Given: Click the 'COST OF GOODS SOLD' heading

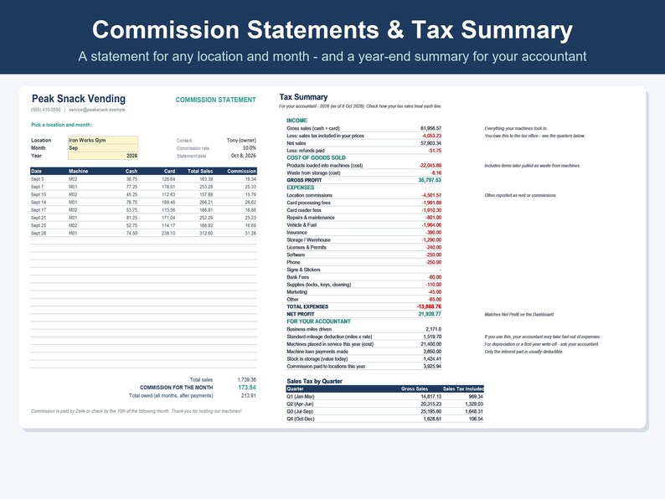Looking at the screenshot, I should tap(316, 157).
